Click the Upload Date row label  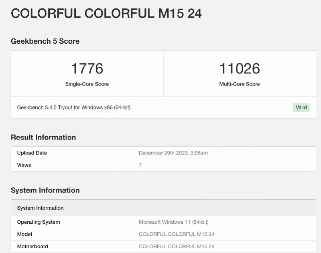click(32, 153)
